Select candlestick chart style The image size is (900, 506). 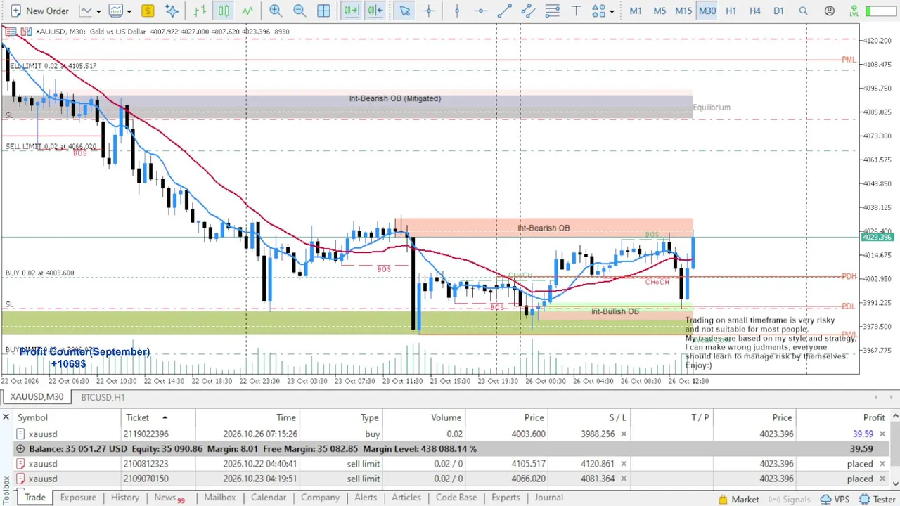[224, 11]
